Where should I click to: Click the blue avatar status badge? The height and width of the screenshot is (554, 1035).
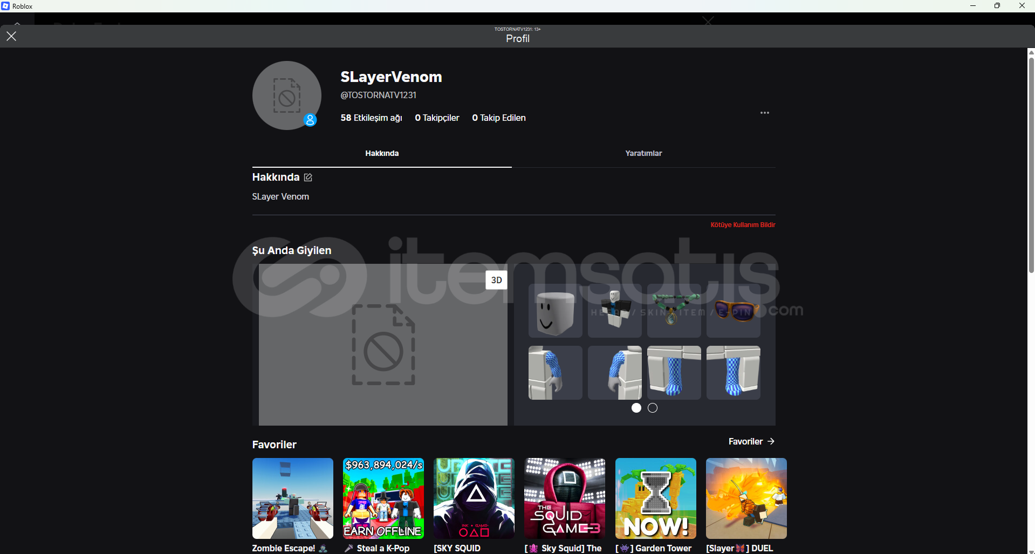(x=310, y=120)
